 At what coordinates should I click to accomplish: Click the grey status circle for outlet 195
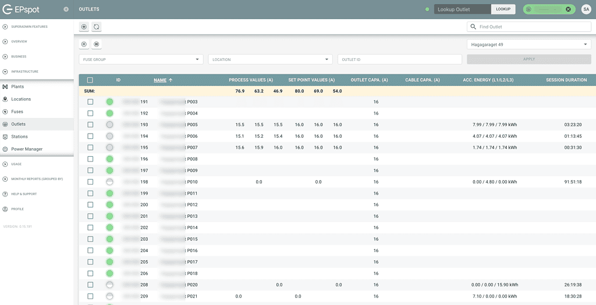[110, 147]
